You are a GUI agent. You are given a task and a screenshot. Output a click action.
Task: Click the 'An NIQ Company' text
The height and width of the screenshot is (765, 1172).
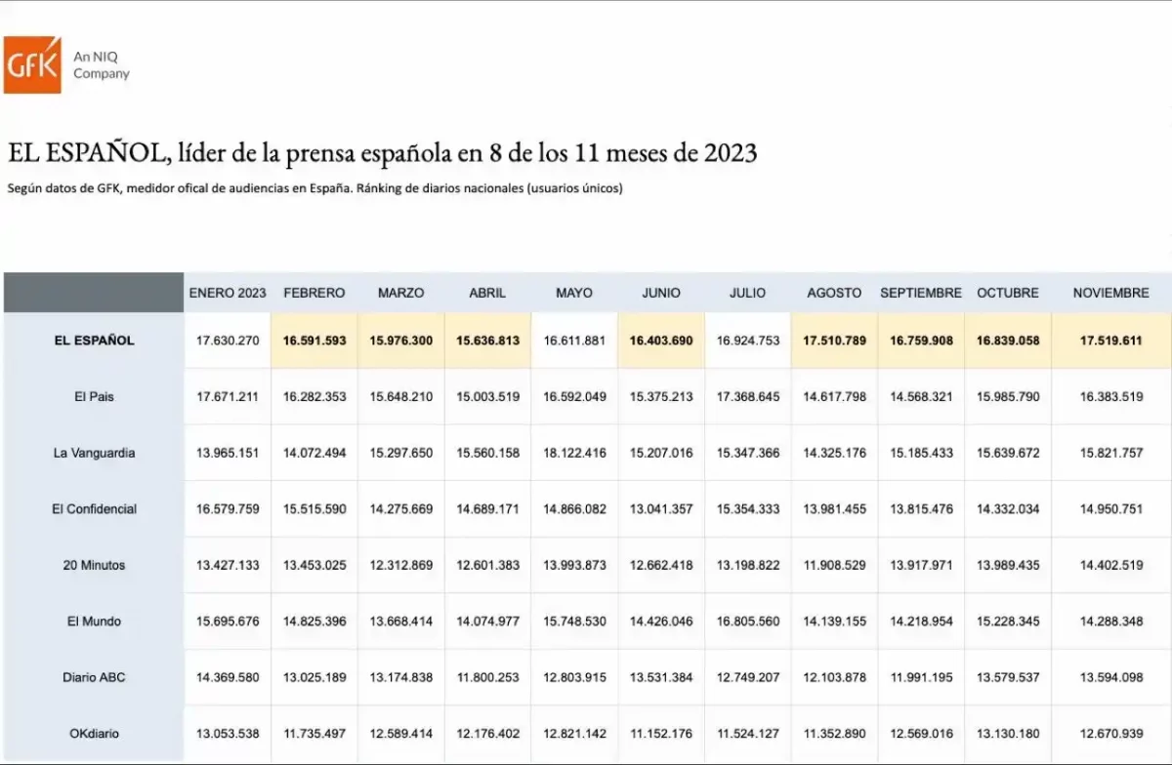pos(101,65)
